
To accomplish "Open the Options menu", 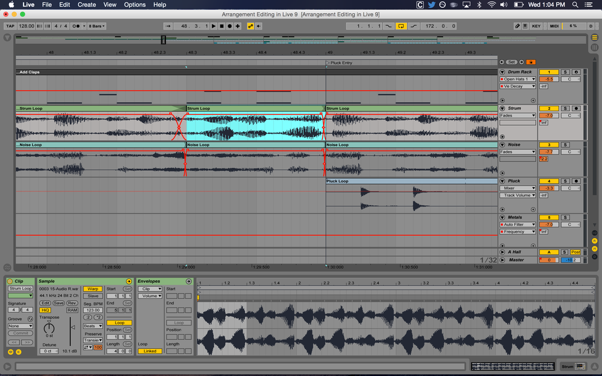I will (135, 5).
